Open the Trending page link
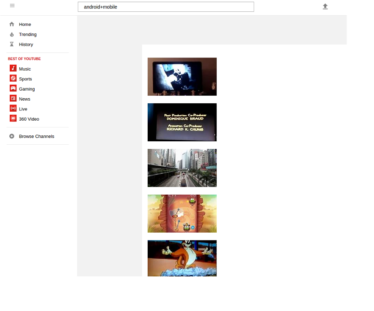This screenshot has width=374, height=311. [x=27, y=34]
